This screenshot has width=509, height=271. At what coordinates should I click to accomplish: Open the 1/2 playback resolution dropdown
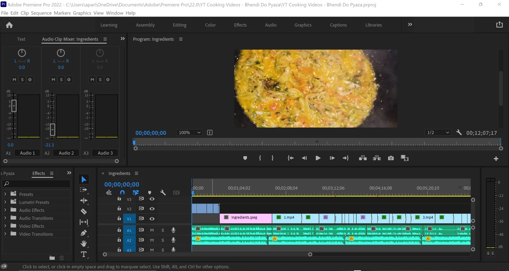438,133
